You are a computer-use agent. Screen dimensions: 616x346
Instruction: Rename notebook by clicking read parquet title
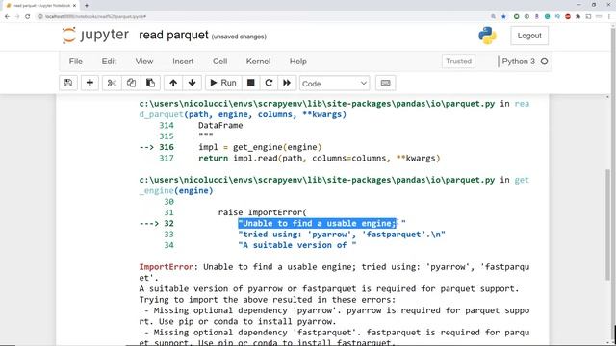coord(173,35)
